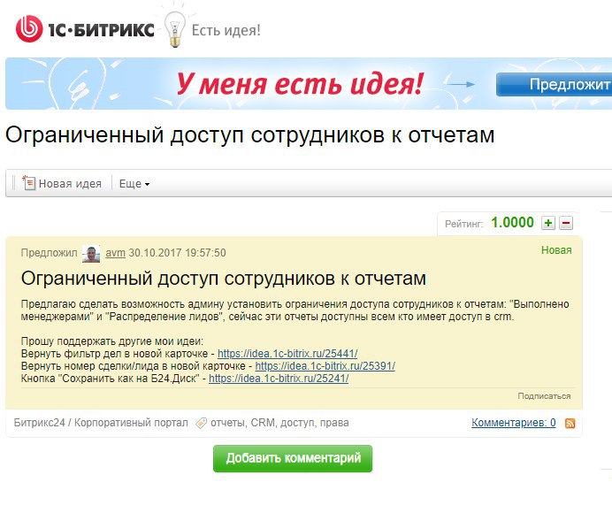
Task: Click the light bulb idea icon
Action: 174,29
